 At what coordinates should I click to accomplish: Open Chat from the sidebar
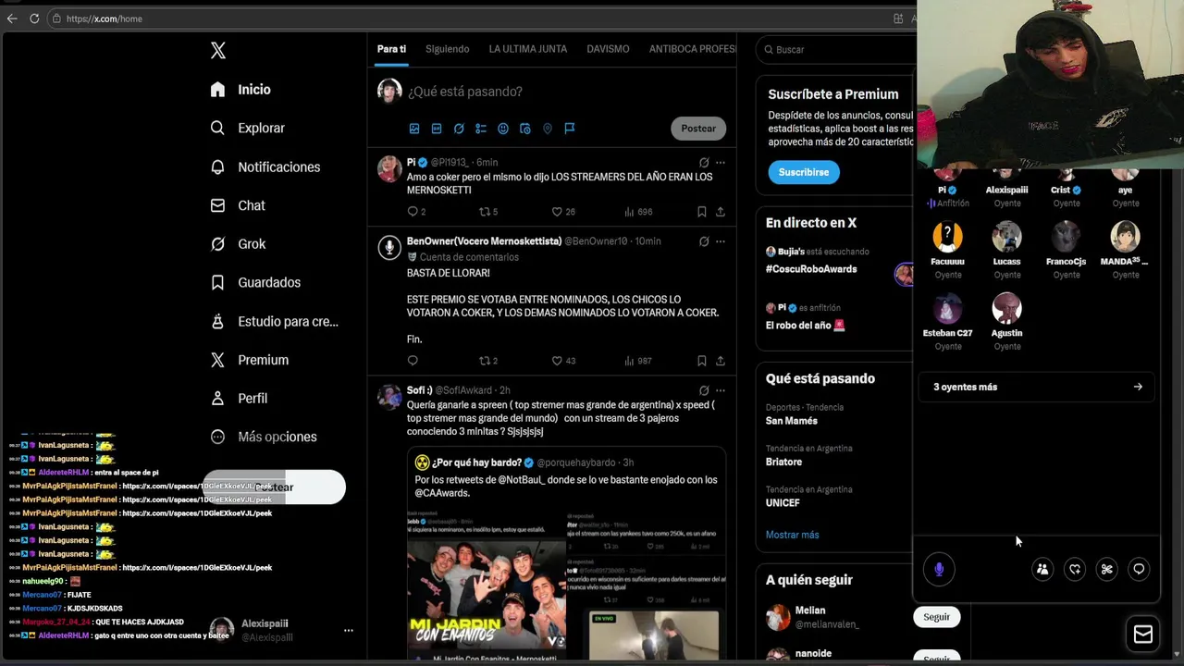click(238, 205)
